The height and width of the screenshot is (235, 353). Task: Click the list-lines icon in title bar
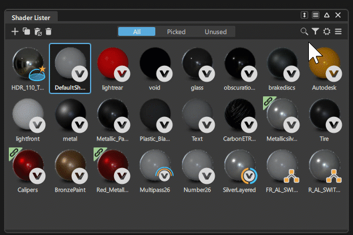point(315,15)
